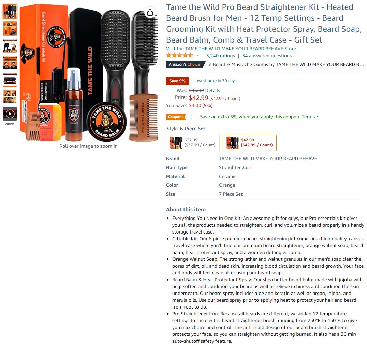Image resolution: width=367 pixels, height=346 pixels.
Task: Visit the TAME THE WILD Store link
Action: [x=231, y=49]
